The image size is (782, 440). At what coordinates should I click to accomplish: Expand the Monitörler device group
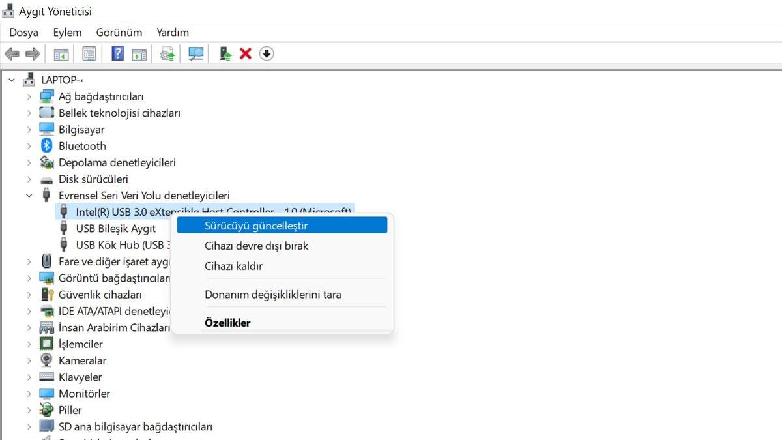[x=28, y=393]
